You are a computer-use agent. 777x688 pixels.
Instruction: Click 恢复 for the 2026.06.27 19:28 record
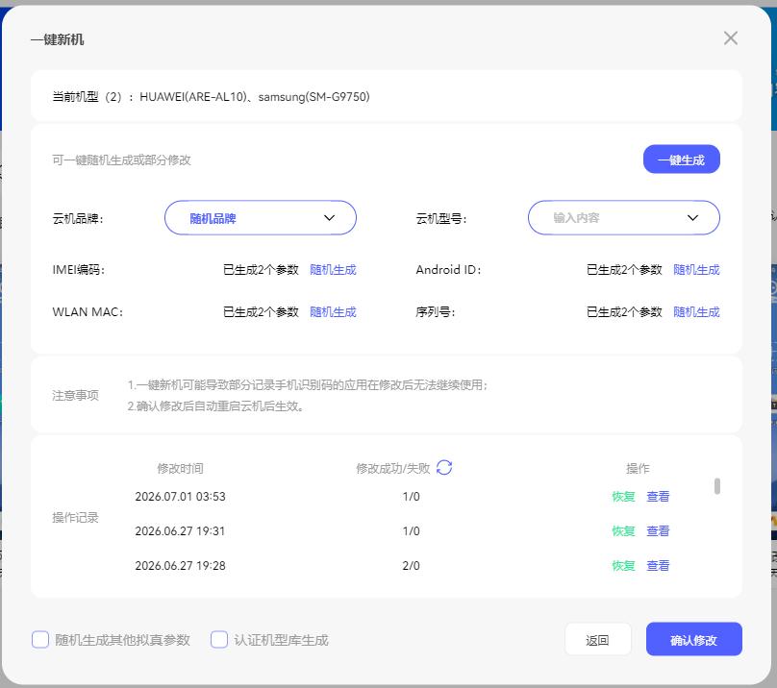(623, 566)
